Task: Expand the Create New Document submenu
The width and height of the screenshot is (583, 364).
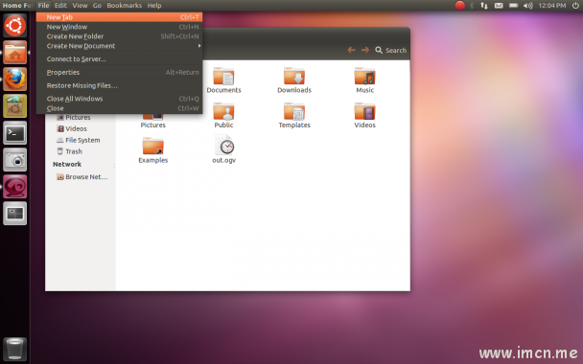Action: pyautogui.click(x=119, y=46)
